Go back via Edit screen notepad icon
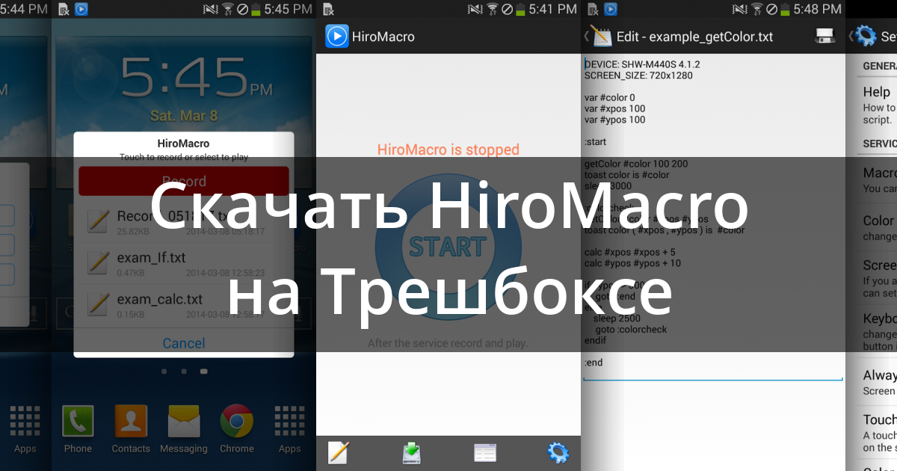 click(600, 36)
